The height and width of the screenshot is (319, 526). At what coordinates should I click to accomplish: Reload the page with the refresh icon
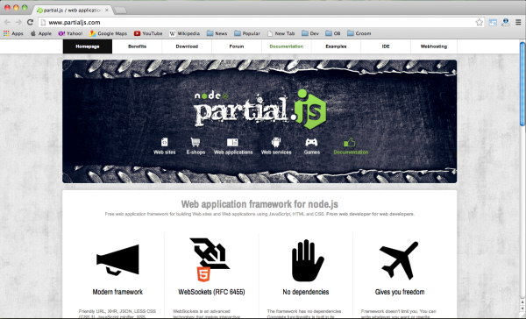(x=30, y=22)
